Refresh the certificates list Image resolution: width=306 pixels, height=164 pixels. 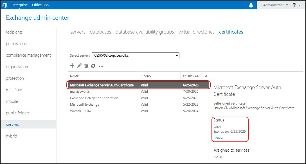point(93,66)
